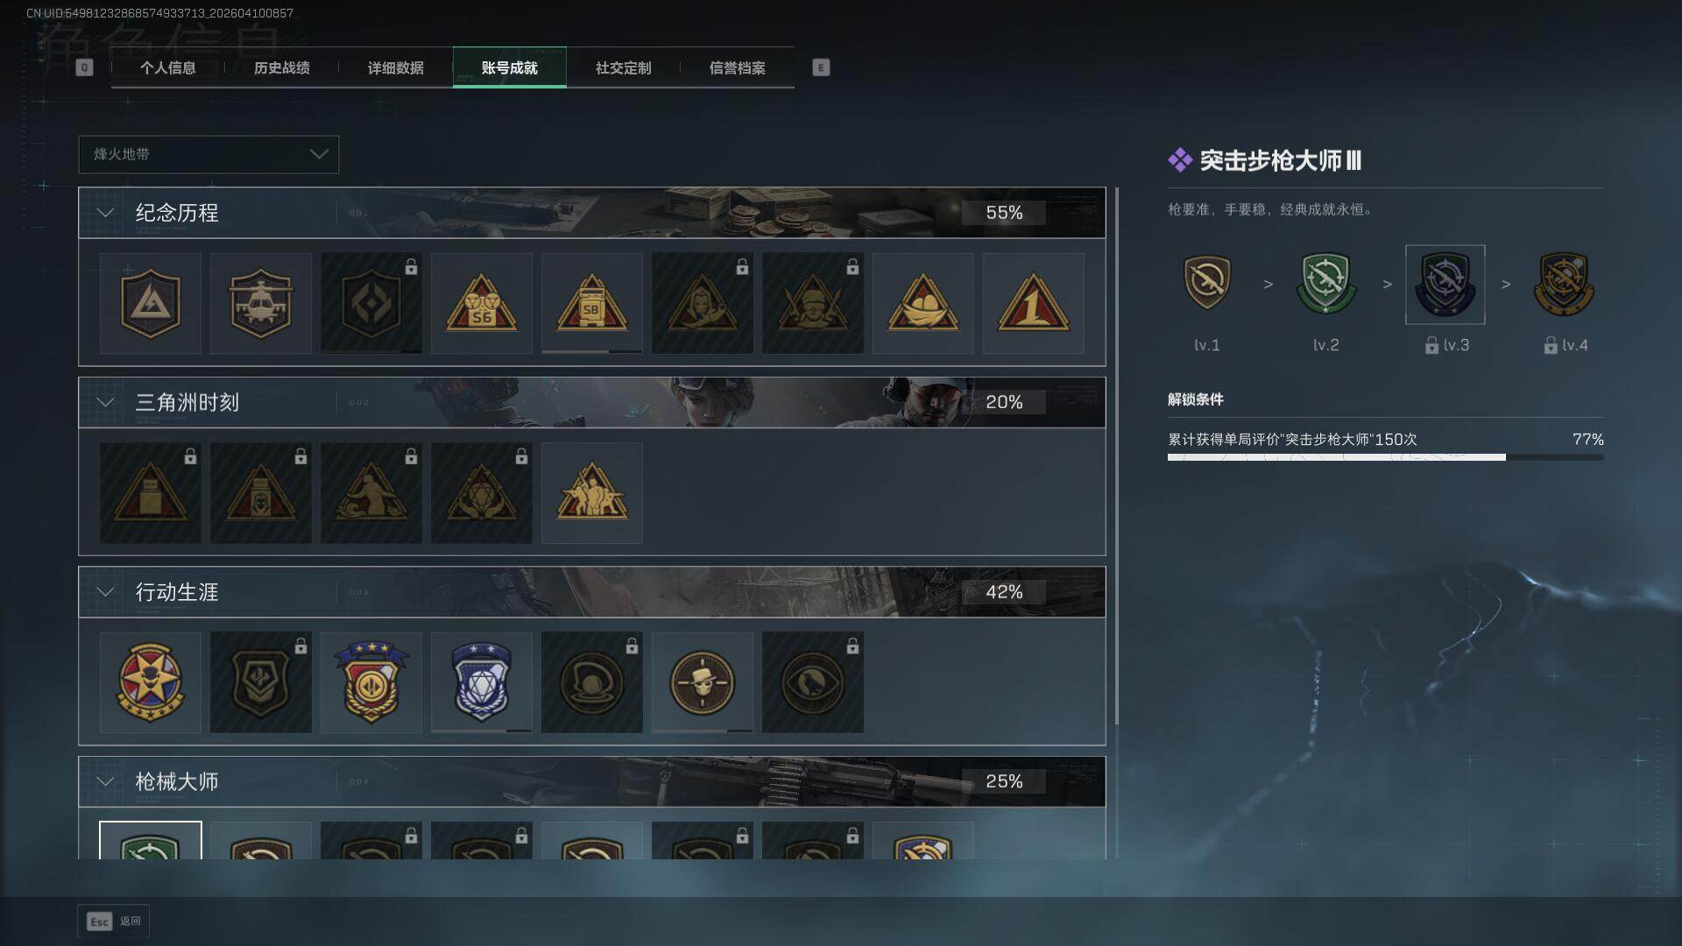
Task: Select the helicopter achievement badge
Action: coord(260,303)
